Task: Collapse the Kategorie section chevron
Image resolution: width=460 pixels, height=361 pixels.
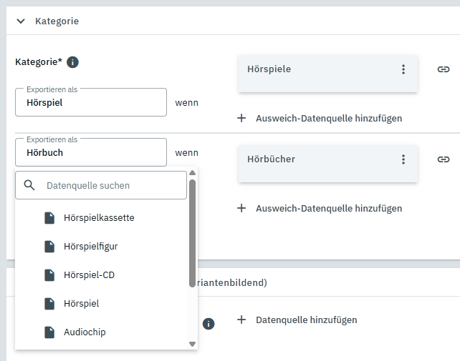Action: 21,21
